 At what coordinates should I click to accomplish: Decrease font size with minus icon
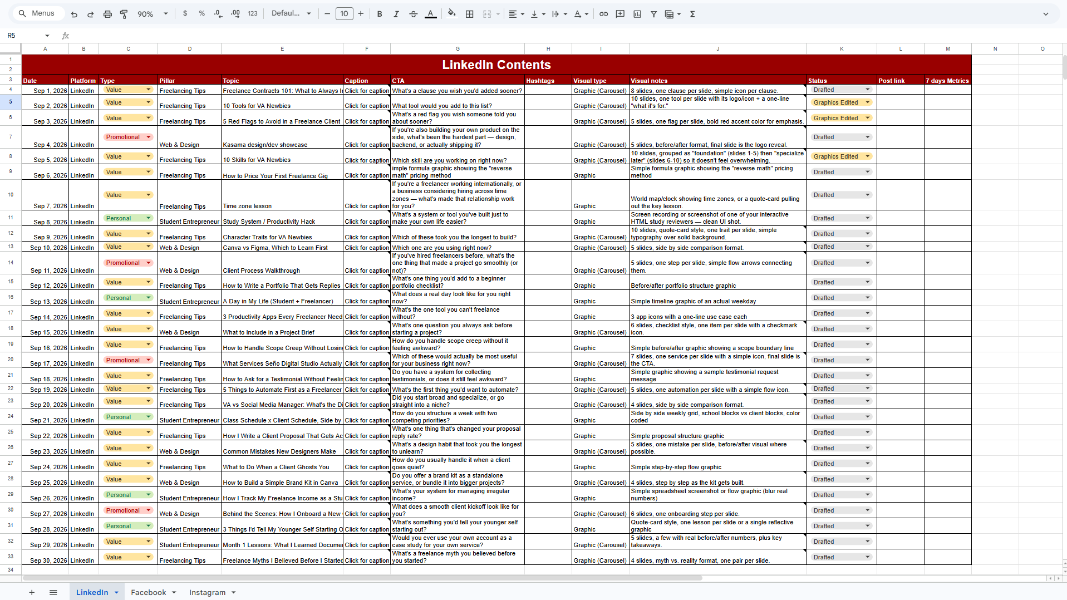(327, 14)
